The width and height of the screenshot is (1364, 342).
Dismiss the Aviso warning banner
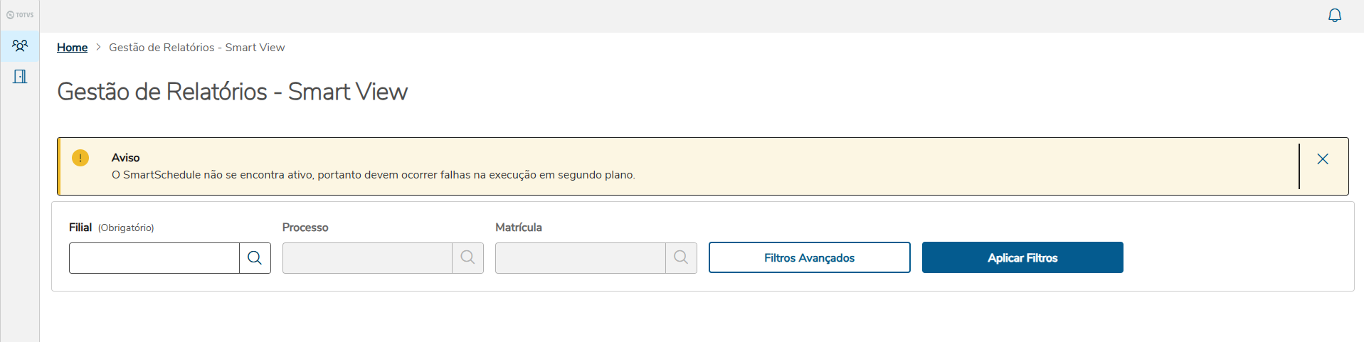coord(1323,159)
